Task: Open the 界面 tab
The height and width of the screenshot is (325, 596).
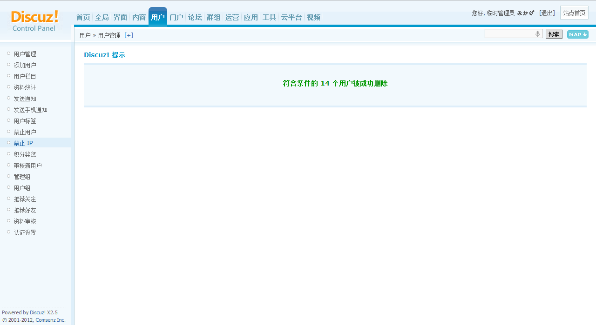Action: pyautogui.click(x=121, y=18)
